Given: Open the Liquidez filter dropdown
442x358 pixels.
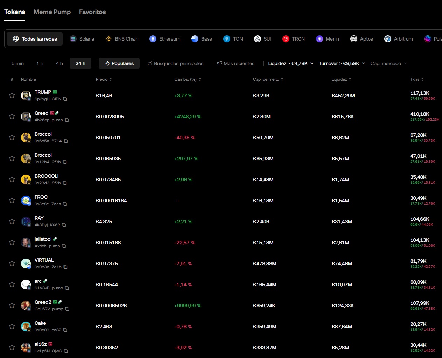Looking at the screenshot, I should (x=290, y=63).
